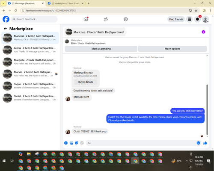The image size is (214, 171).
Task: Click the 'Ok it's 7028631393 thank you' message
Action: [90, 131]
